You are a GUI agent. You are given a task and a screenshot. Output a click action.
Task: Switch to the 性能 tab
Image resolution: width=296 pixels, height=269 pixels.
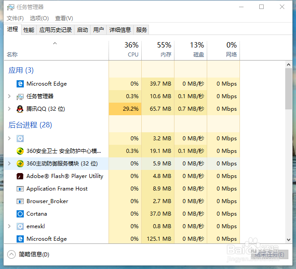coord(29,30)
